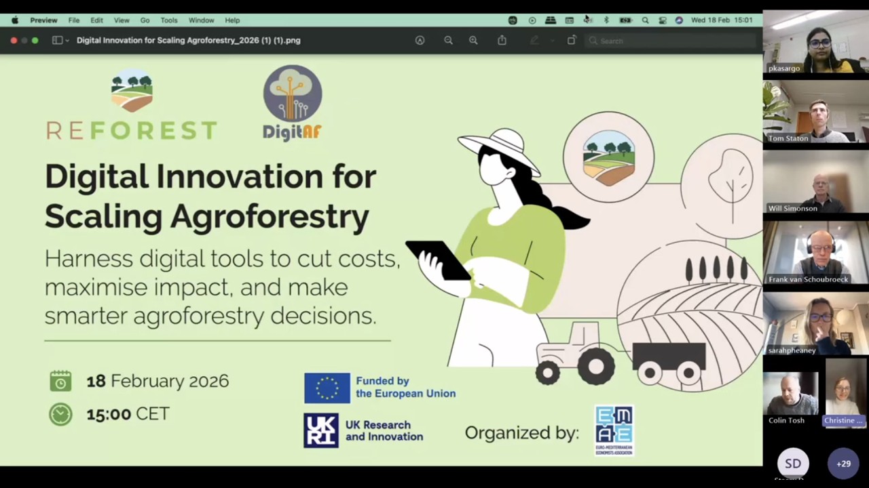Click the UKRI logo square
869x488 pixels.
(x=321, y=430)
